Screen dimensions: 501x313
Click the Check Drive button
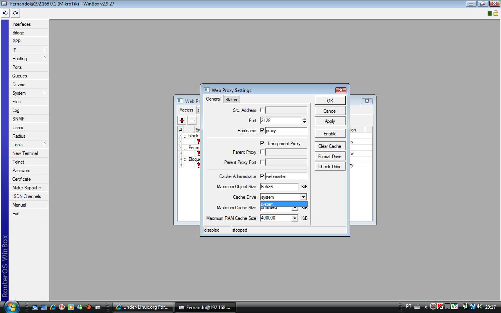330,166
